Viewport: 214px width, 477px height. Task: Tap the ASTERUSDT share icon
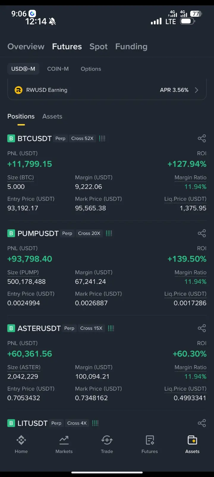coord(202,328)
